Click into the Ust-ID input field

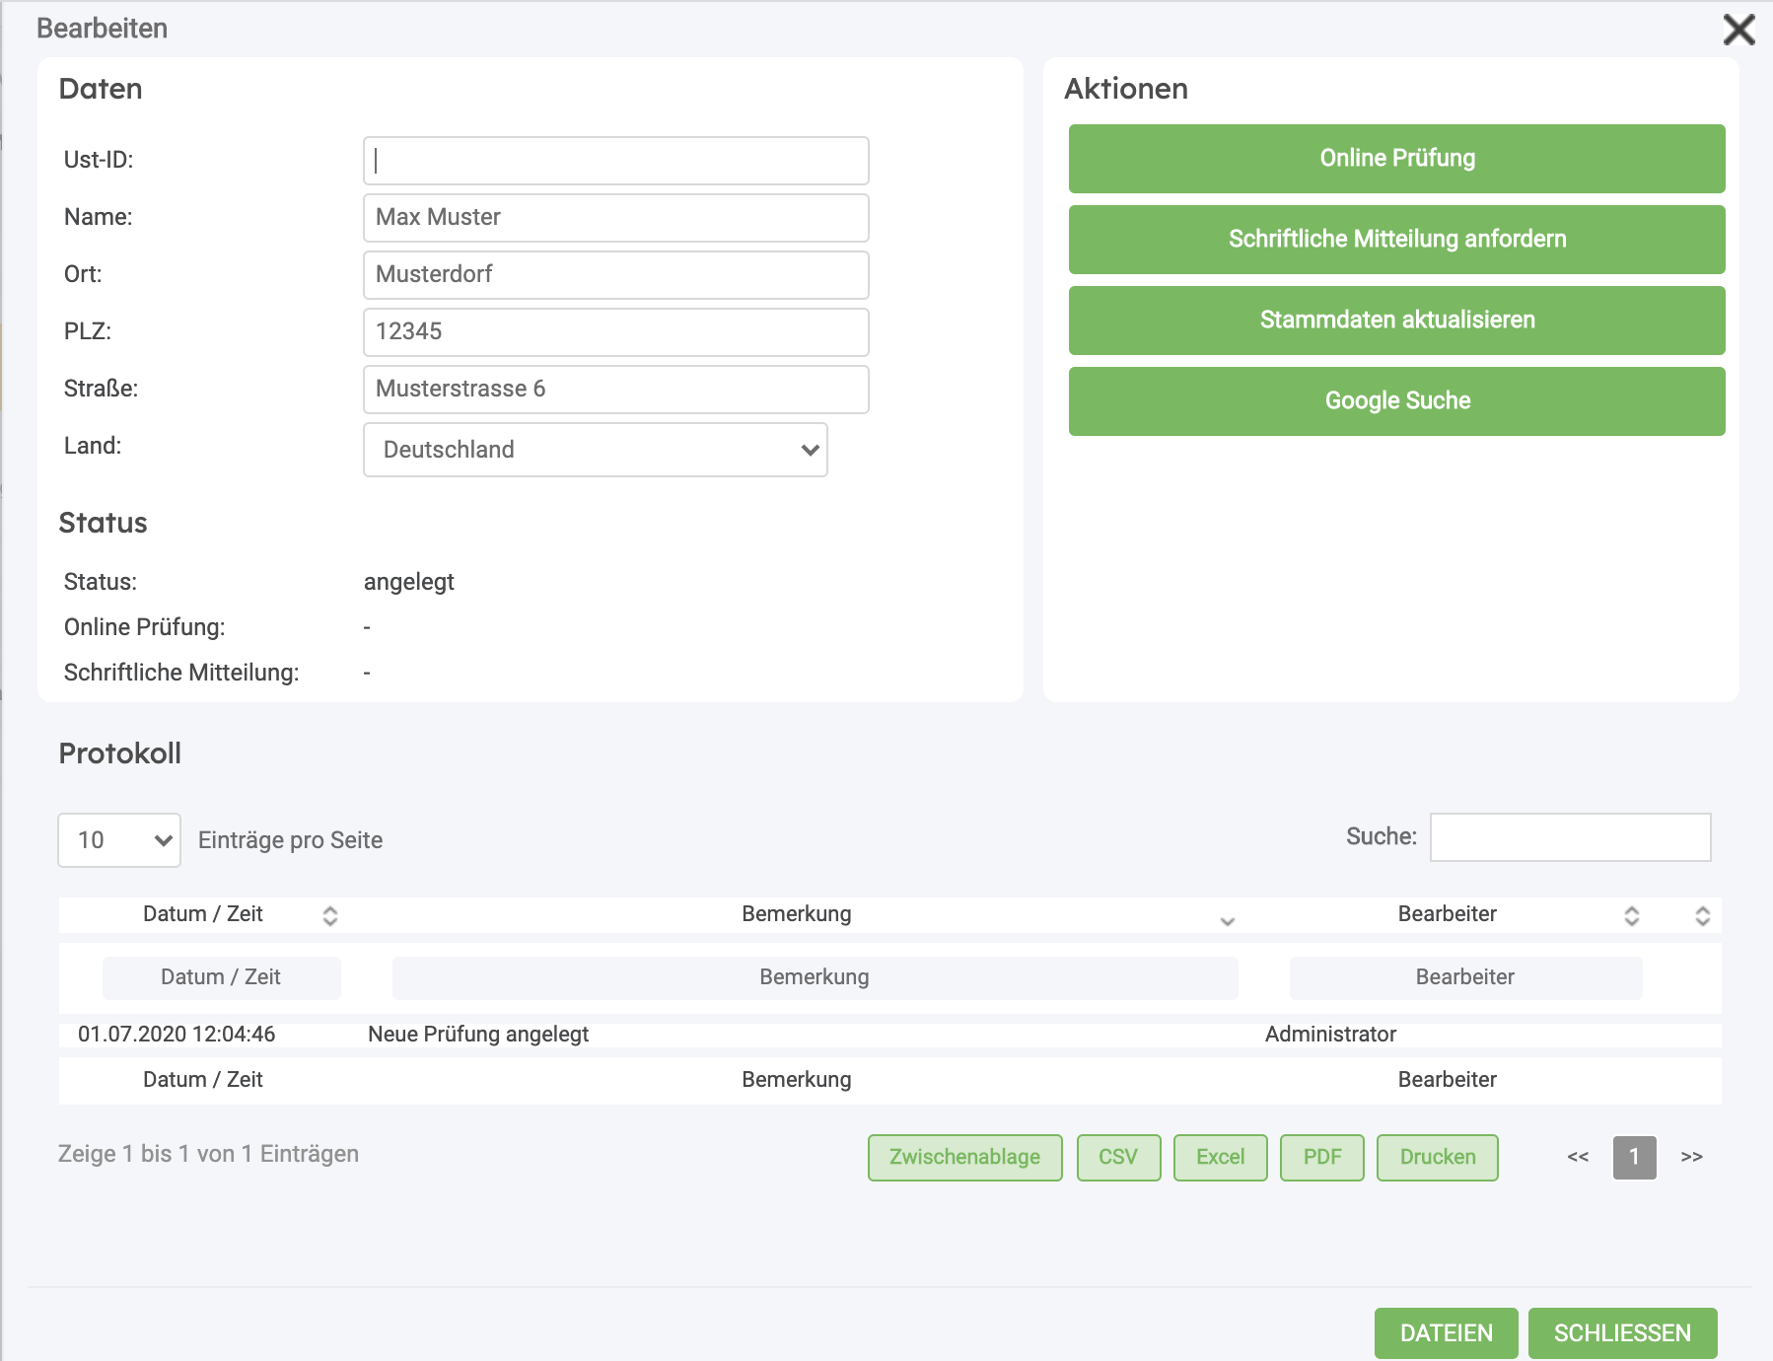click(x=615, y=161)
